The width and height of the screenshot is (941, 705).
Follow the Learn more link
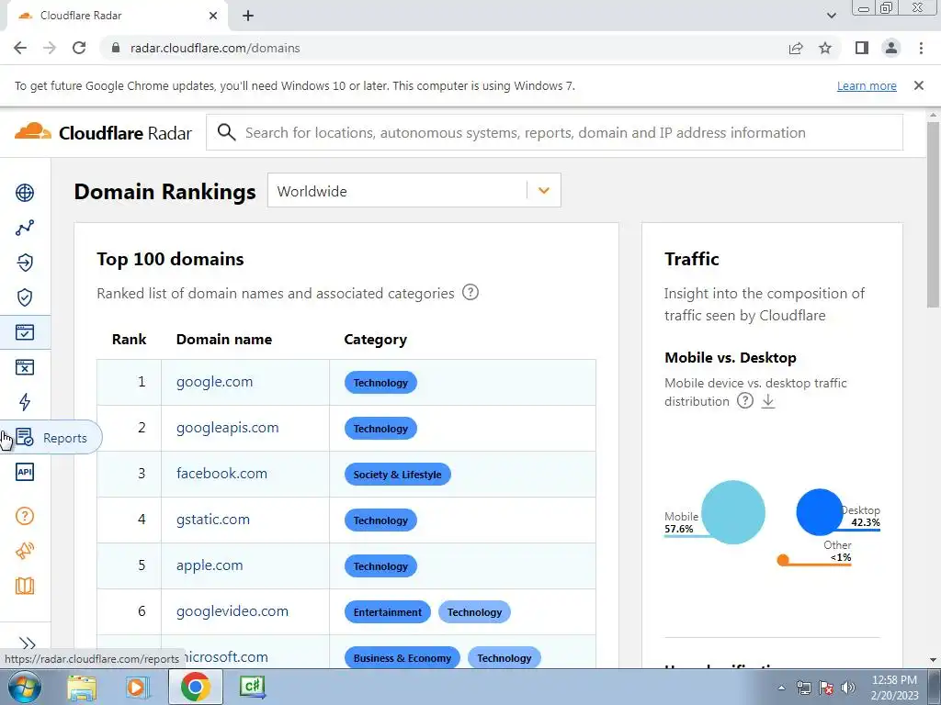[x=867, y=85]
